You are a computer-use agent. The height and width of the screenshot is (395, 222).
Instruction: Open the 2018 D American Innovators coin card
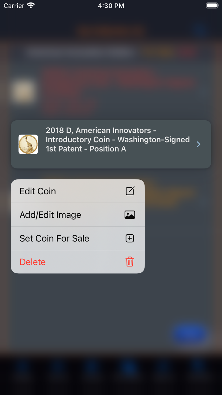pos(111,144)
